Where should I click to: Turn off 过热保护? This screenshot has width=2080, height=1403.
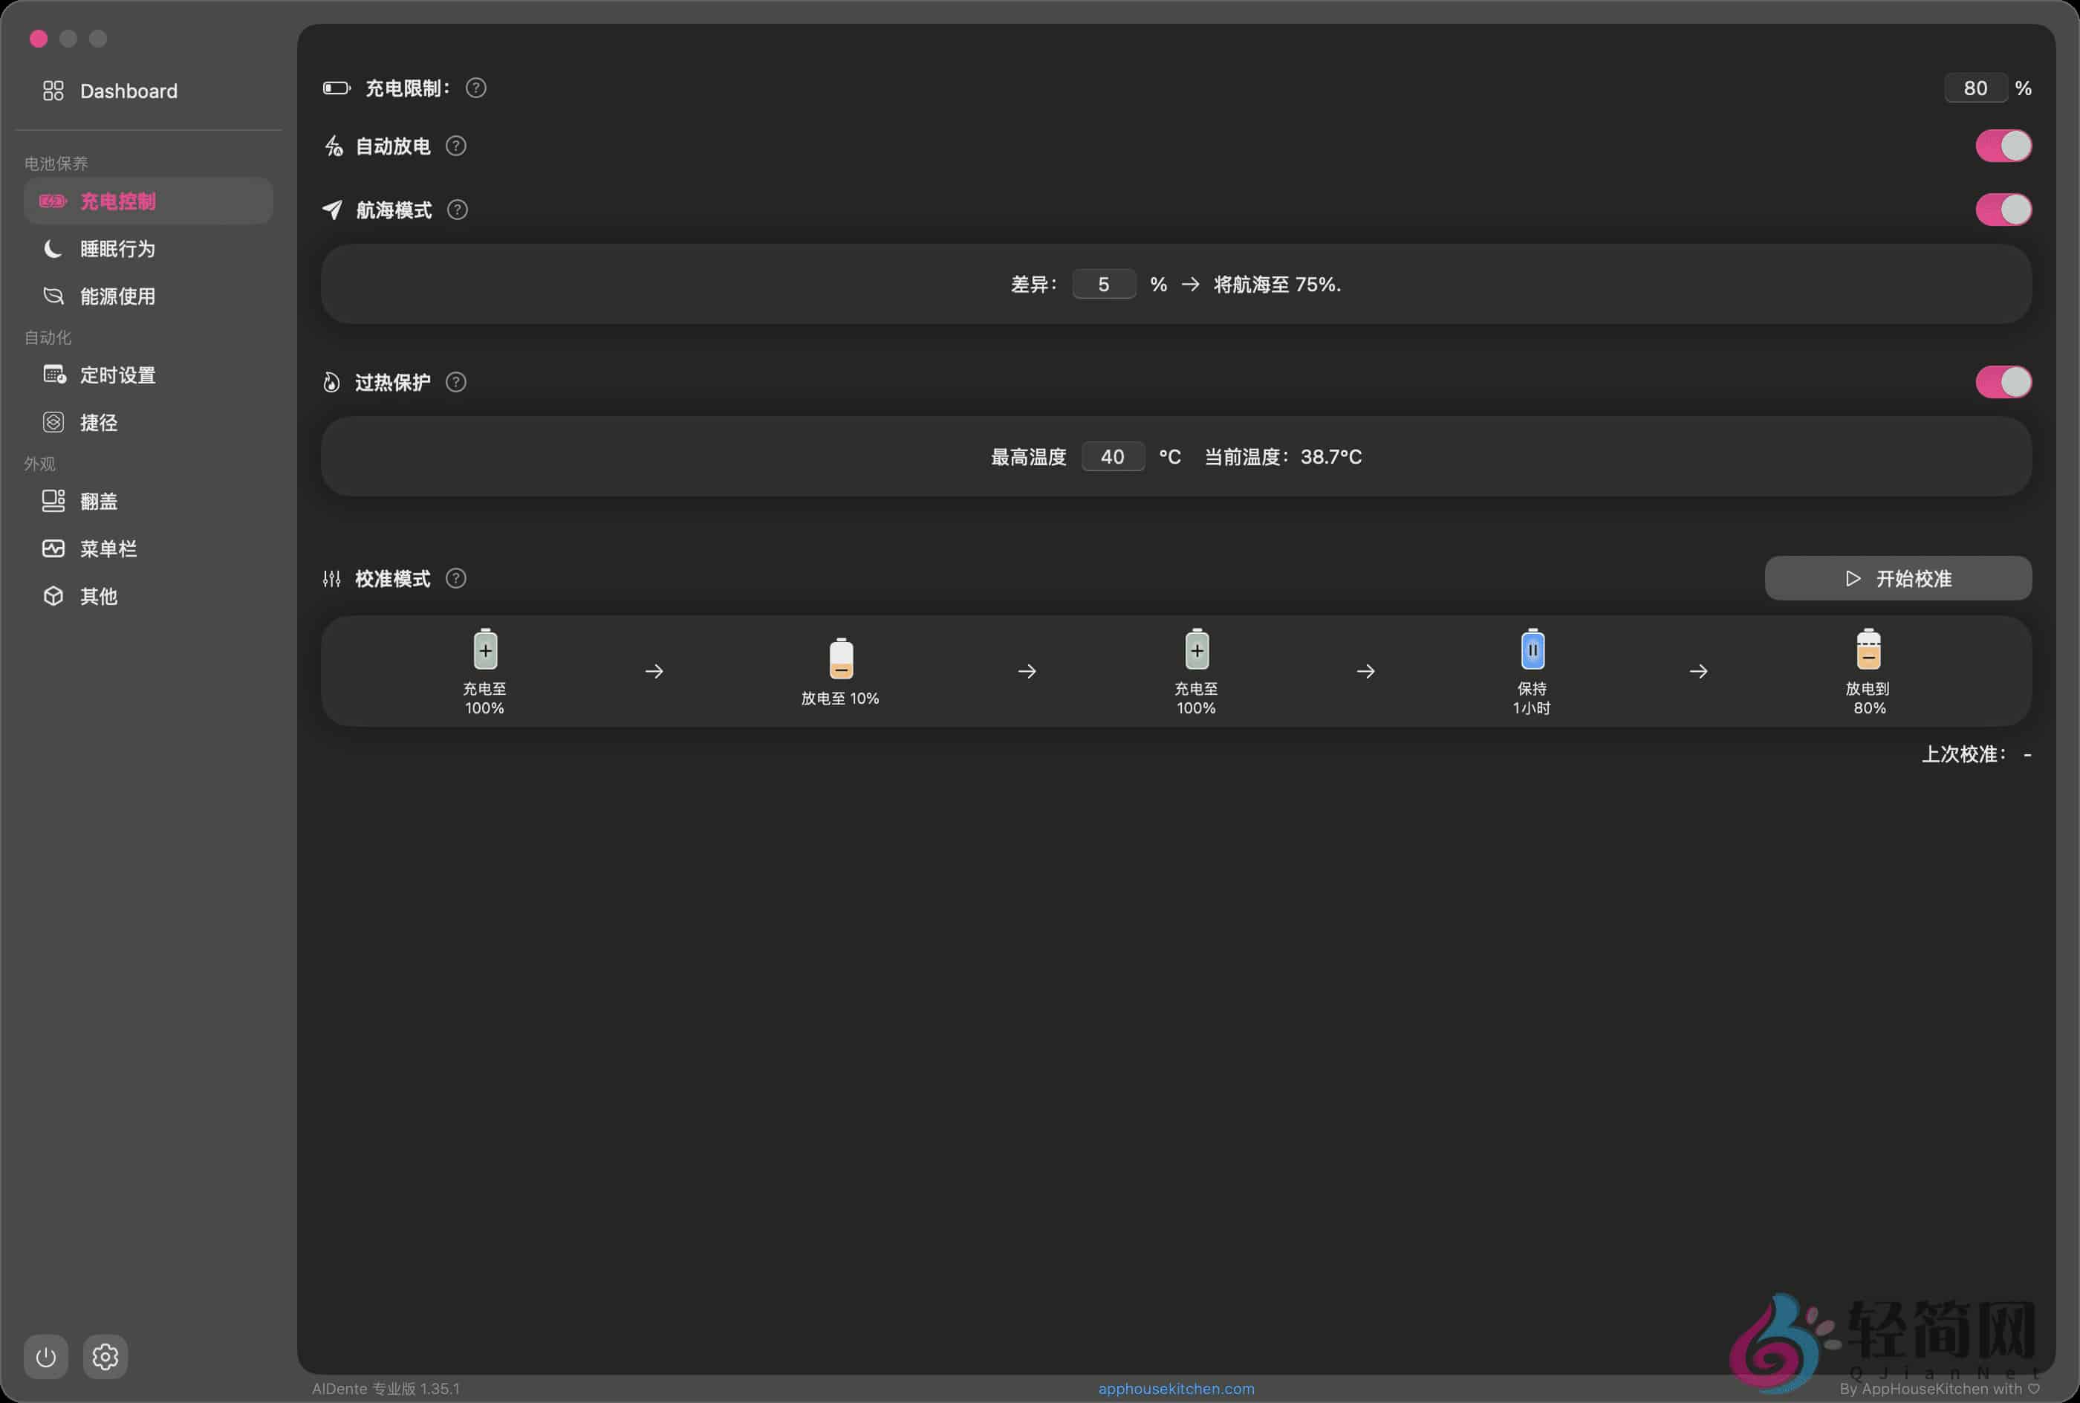pyautogui.click(x=2003, y=382)
